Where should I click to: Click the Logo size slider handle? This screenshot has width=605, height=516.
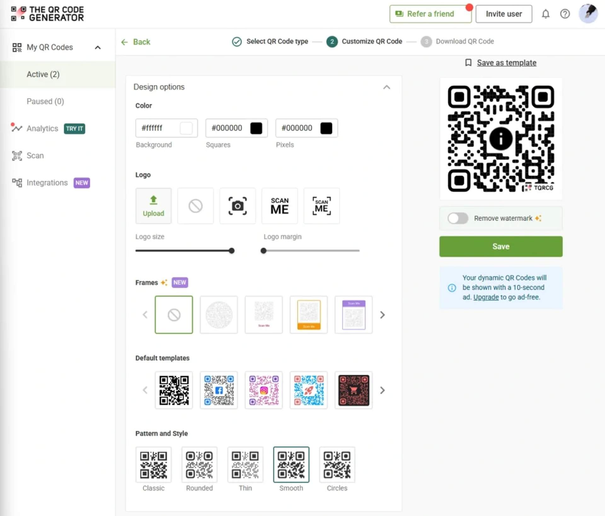[x=232, y=251]
